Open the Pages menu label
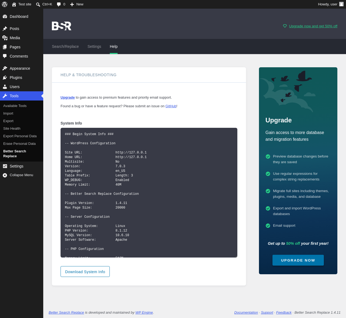The image size is (346, 318). click(x=15, y=47)
